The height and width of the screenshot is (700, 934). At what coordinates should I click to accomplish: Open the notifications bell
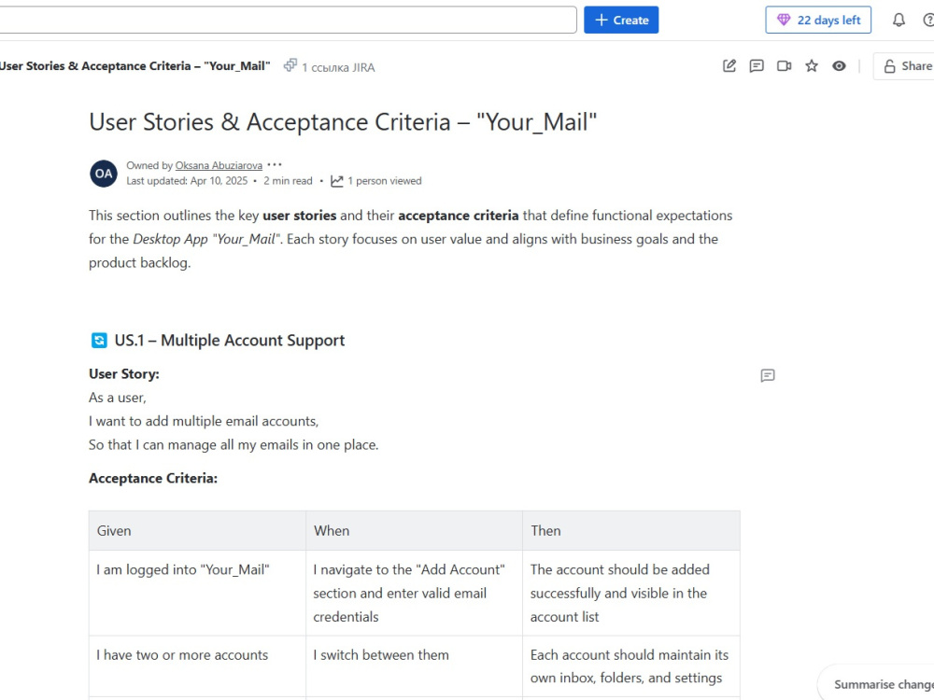click(x=899, y=21)
